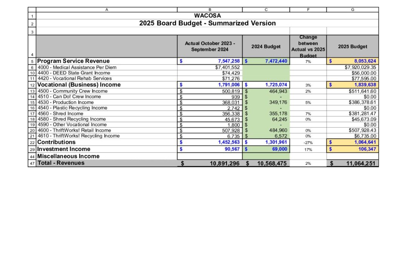This screenshot has height=254, width=407.
Task: Click the 349,176 budget cell
Action: [266, 102]
